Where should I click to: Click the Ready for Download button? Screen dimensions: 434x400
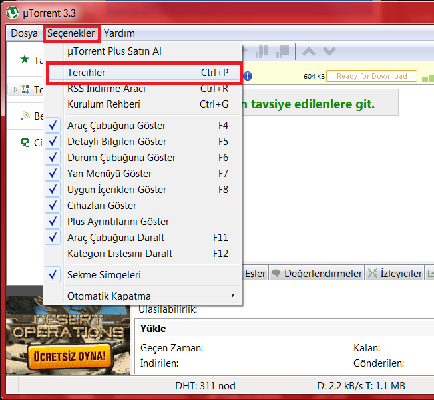point(371,76)
